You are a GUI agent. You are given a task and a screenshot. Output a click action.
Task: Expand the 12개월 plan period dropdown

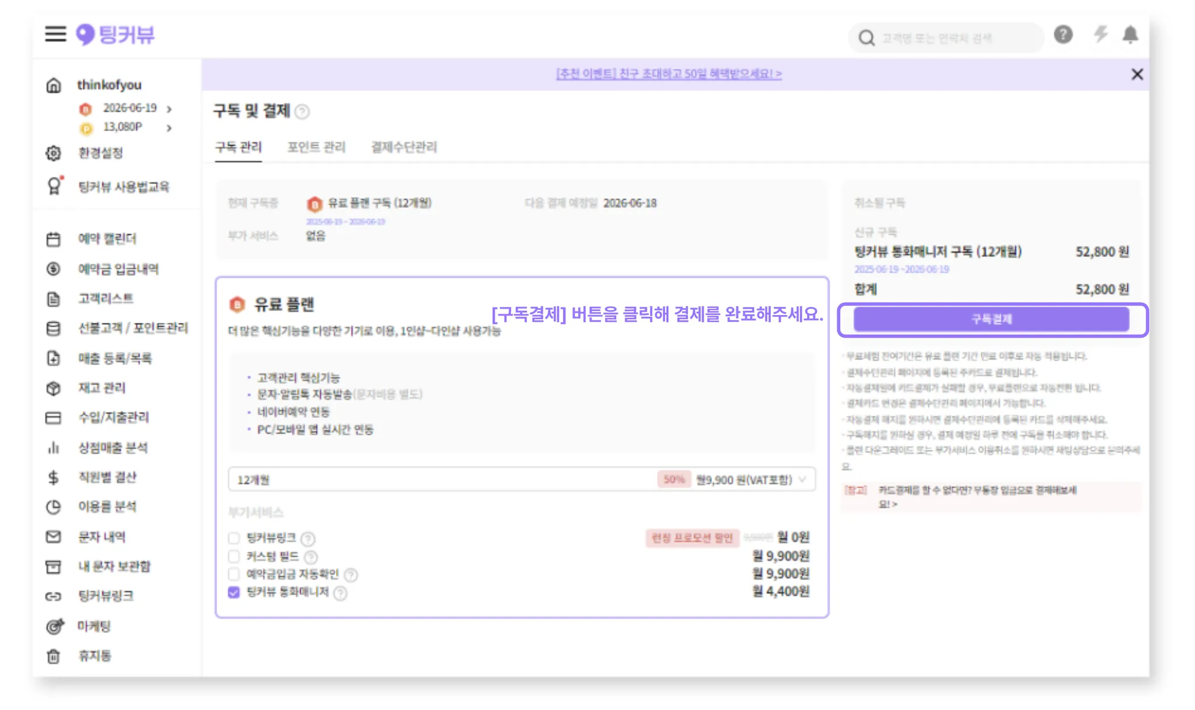[x=522, y=480]
